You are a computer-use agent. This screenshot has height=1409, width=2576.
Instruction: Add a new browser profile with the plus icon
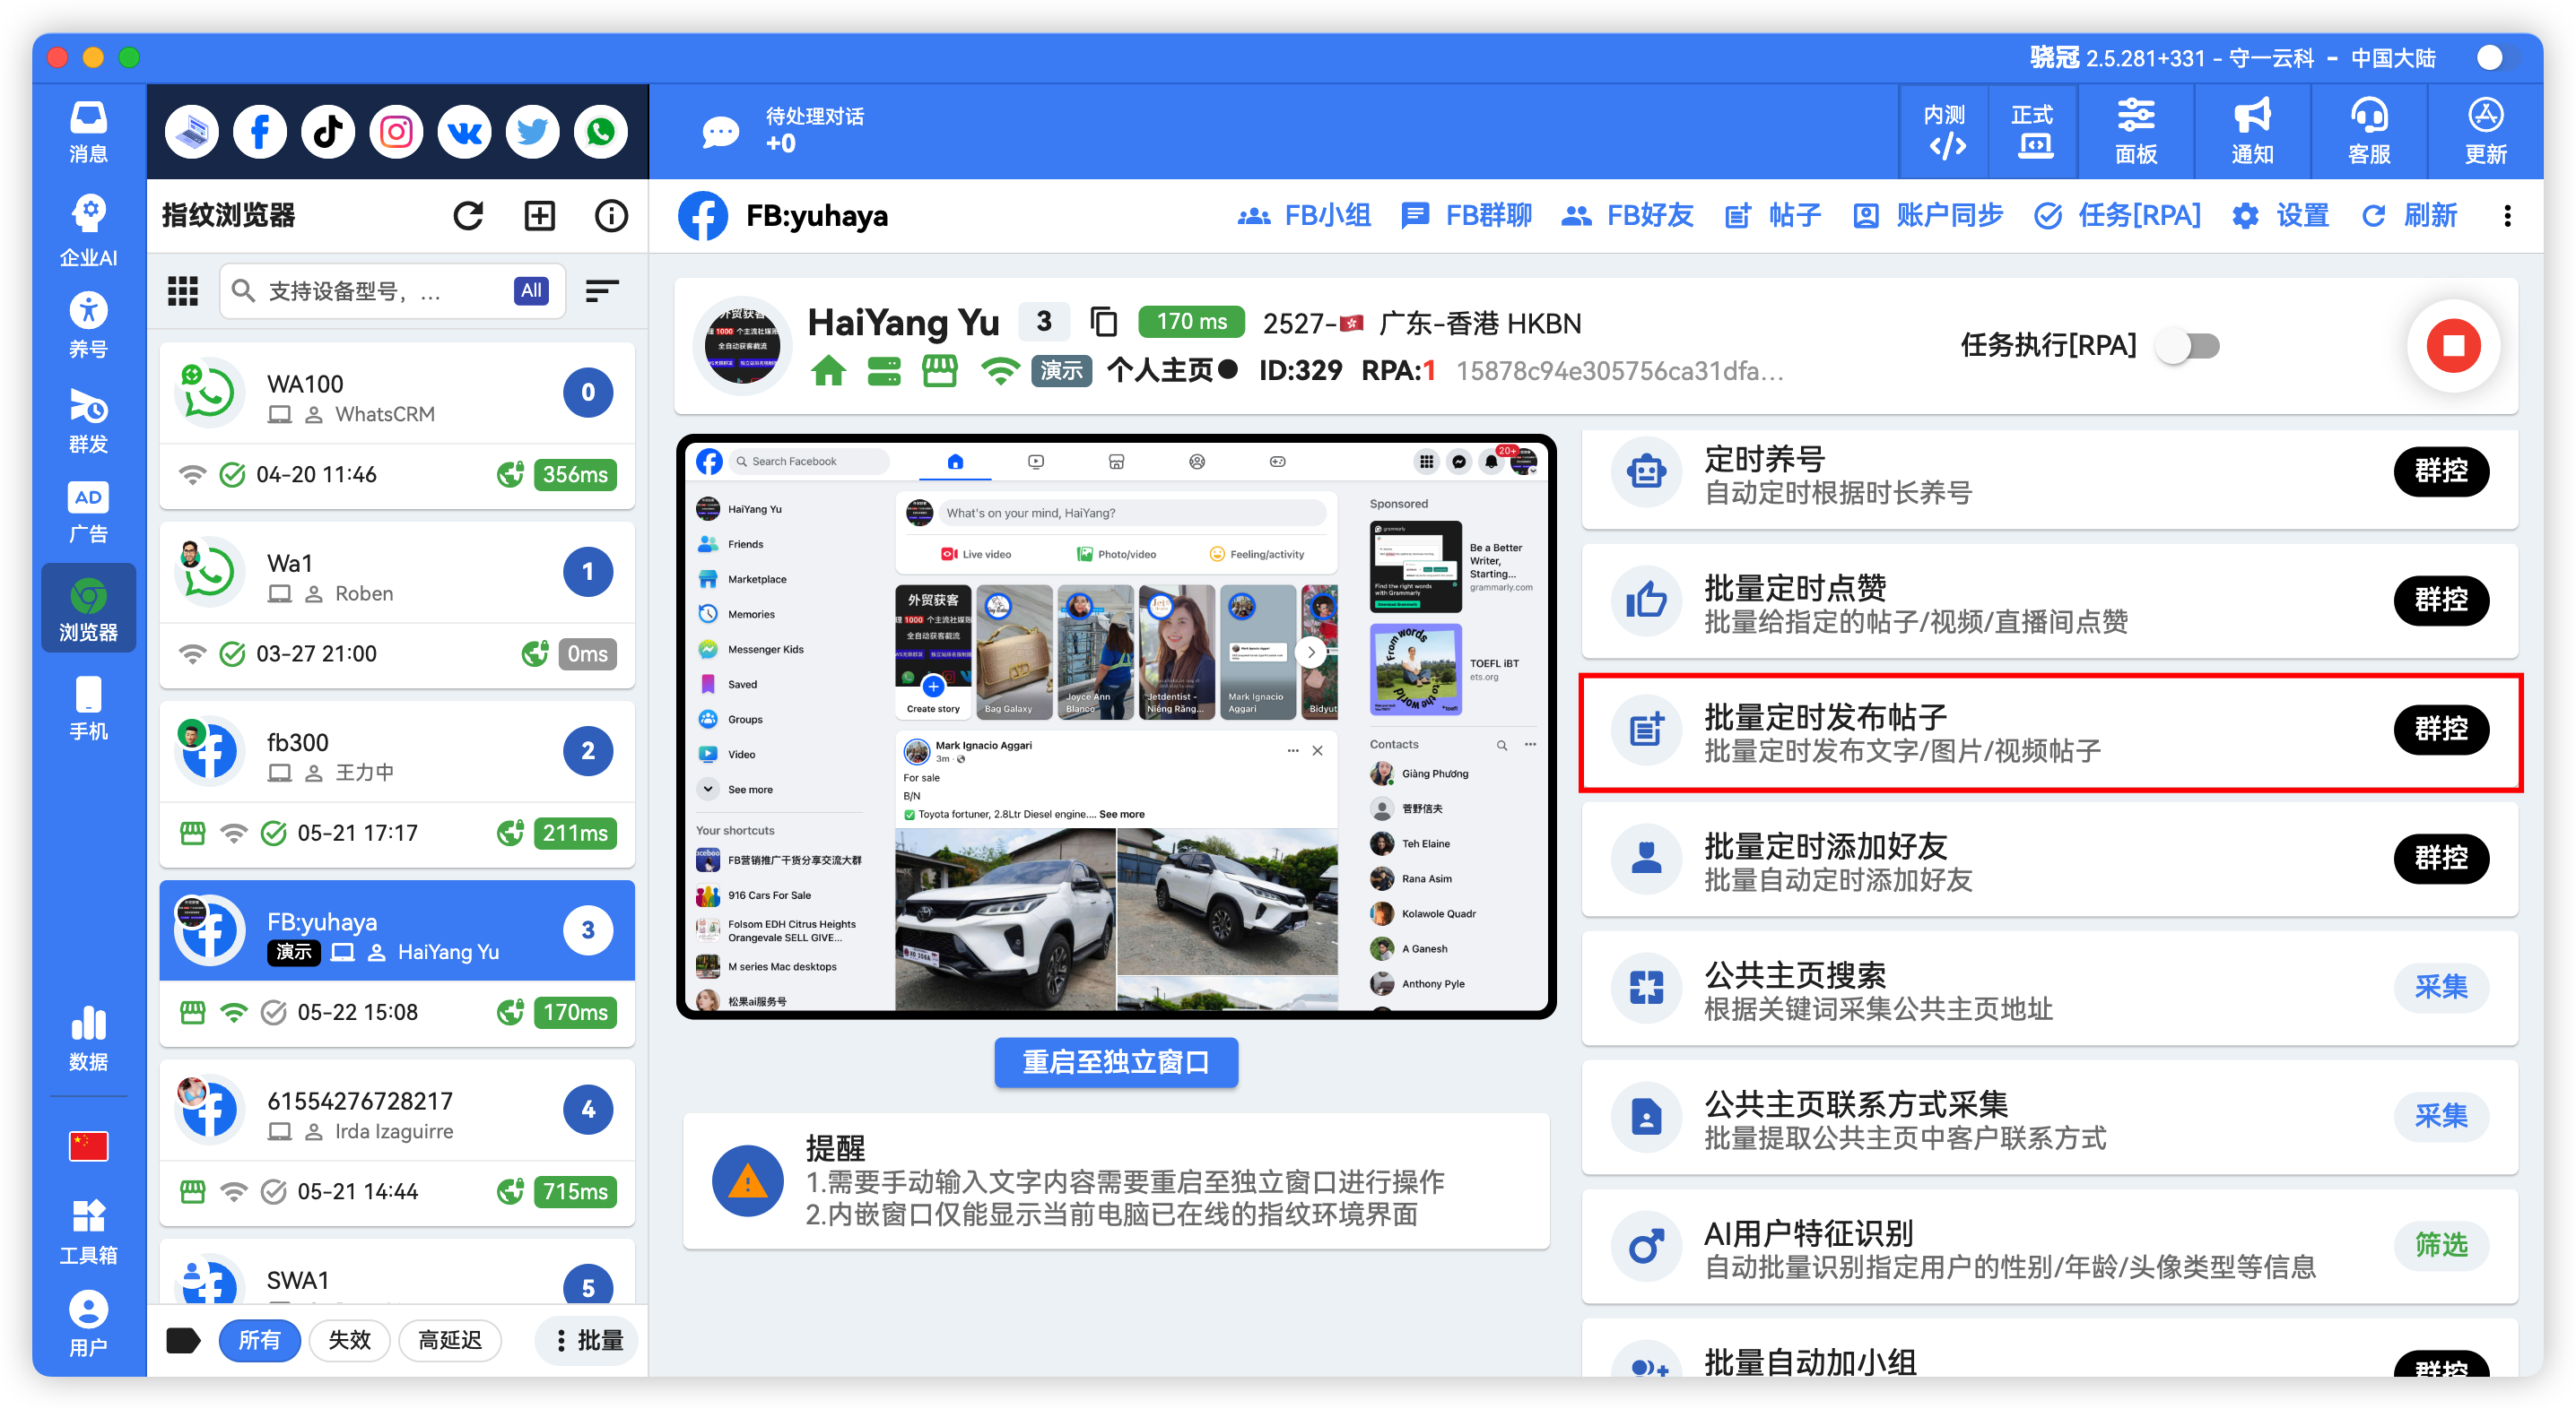[x=539, y=215]
